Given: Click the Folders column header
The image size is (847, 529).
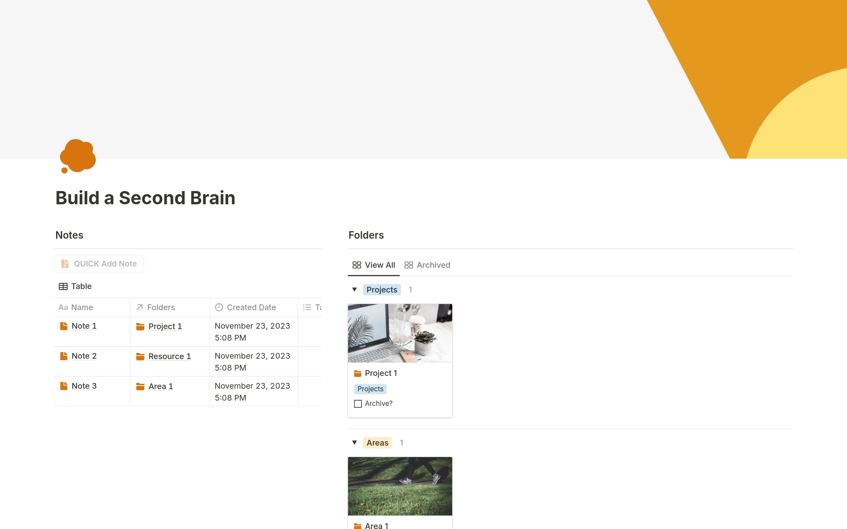Looking at the screenshot, I should (x=161, y=308).
